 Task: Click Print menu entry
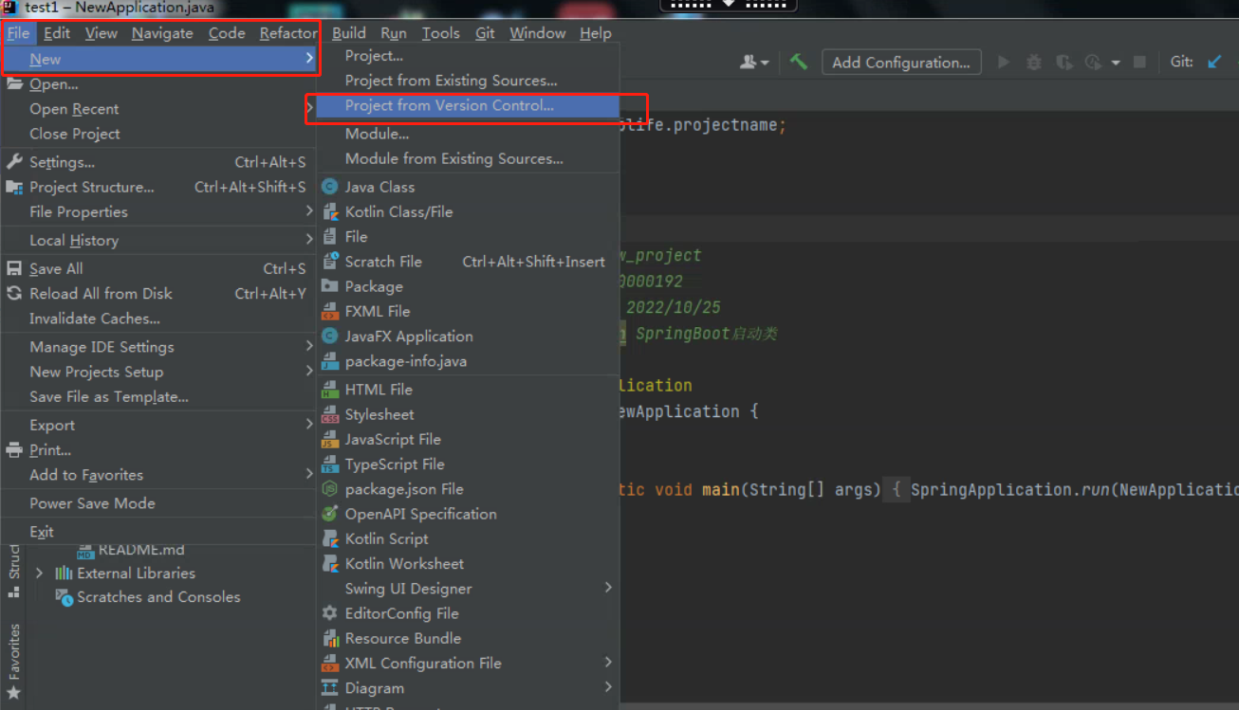[x=157, y=450]
